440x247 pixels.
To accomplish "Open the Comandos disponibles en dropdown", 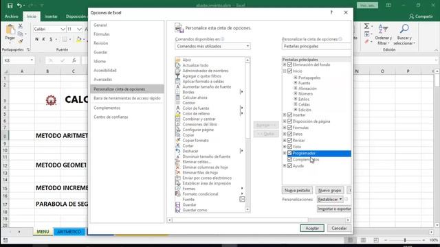I will 212,46.
